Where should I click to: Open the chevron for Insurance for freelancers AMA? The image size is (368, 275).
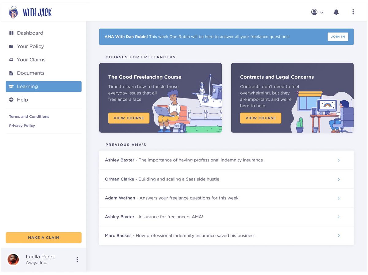point(339,217)
